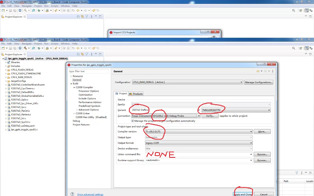Viewport: 314px width, 196px height.
Task: Expand the targetConfigs folder in Project Explorer
Action: point(6,81)
